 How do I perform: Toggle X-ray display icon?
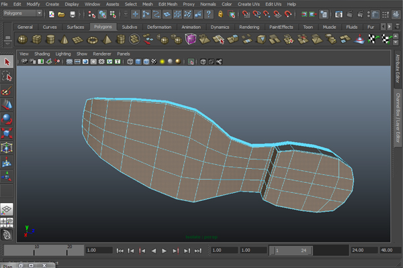203,62
